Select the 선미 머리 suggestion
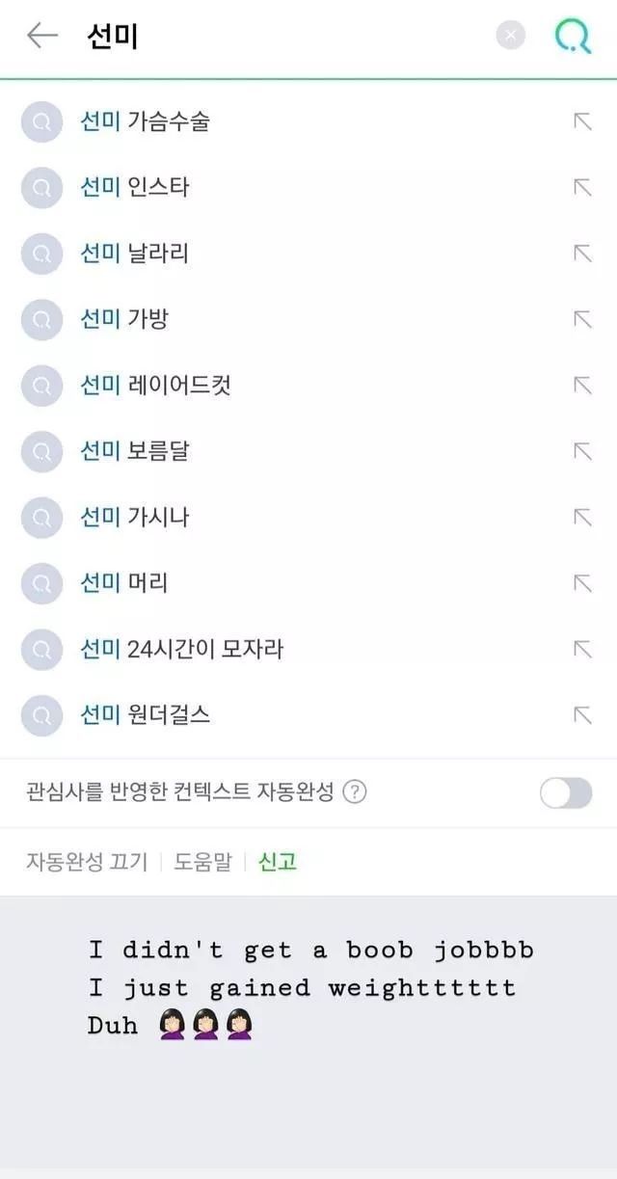The width and height of the screenshot is (617, 1179). tap(124, 582)
